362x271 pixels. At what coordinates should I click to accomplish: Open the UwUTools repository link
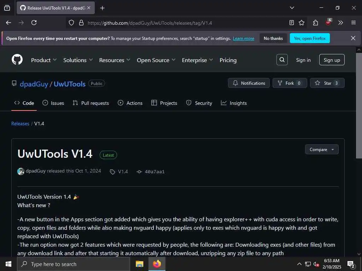pyautogui.click(x=70, y=84)
